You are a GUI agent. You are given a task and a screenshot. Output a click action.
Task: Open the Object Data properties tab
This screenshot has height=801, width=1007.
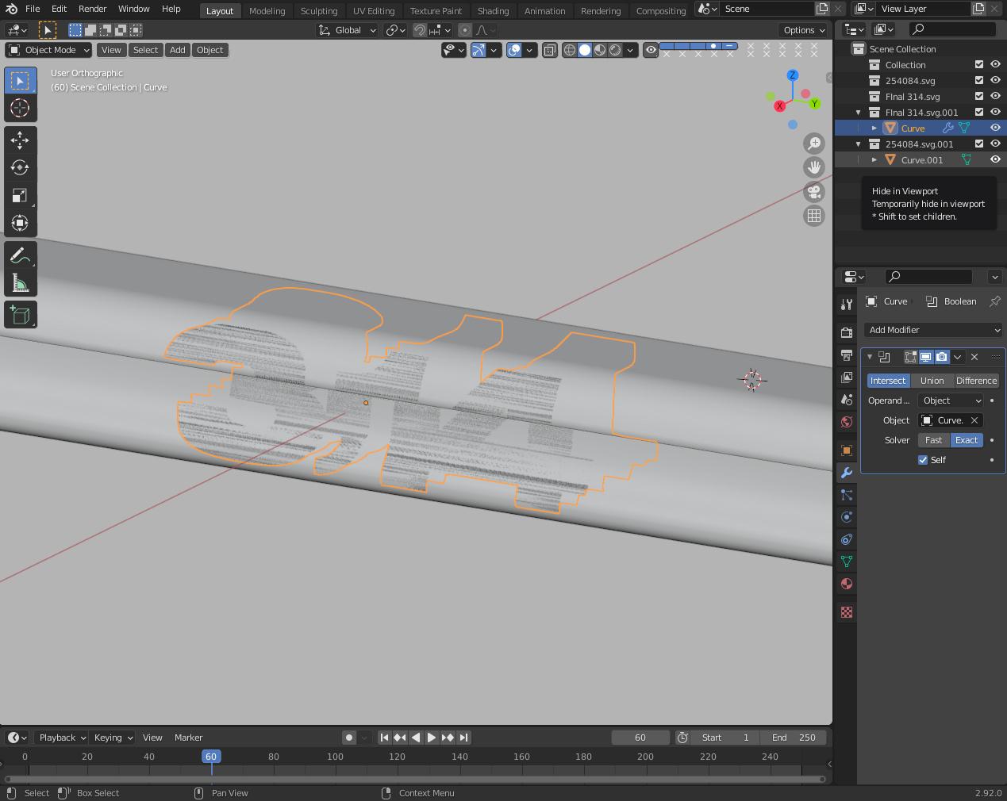tap(847, 561)
